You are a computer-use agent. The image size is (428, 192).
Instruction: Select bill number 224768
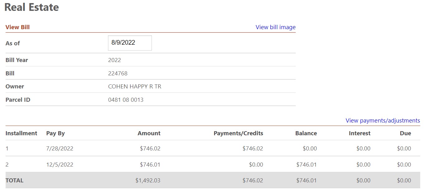[118, 74]
